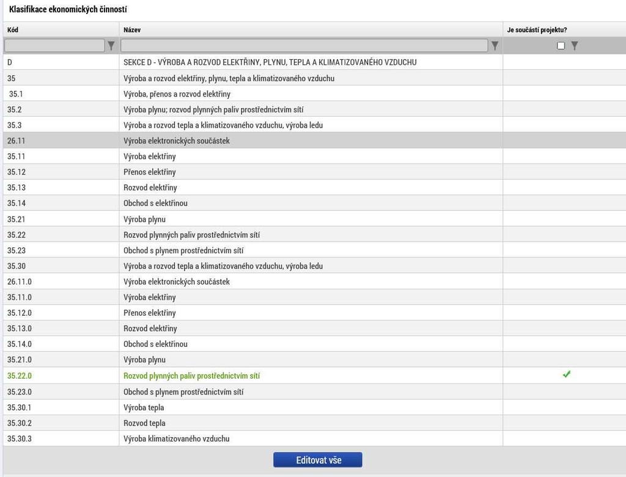This screenshot has height=477, width=626.
Task: Click the filter icon for Název column
Action: pyautogui.click(x=495, y=46)
